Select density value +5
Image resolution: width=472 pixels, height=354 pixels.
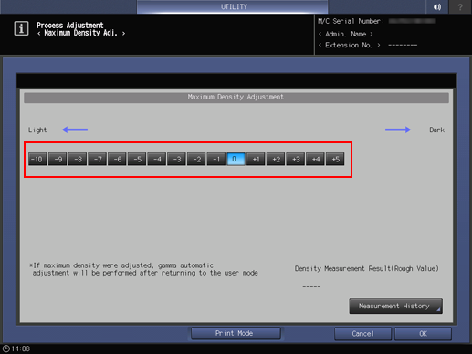pos(335,159)
